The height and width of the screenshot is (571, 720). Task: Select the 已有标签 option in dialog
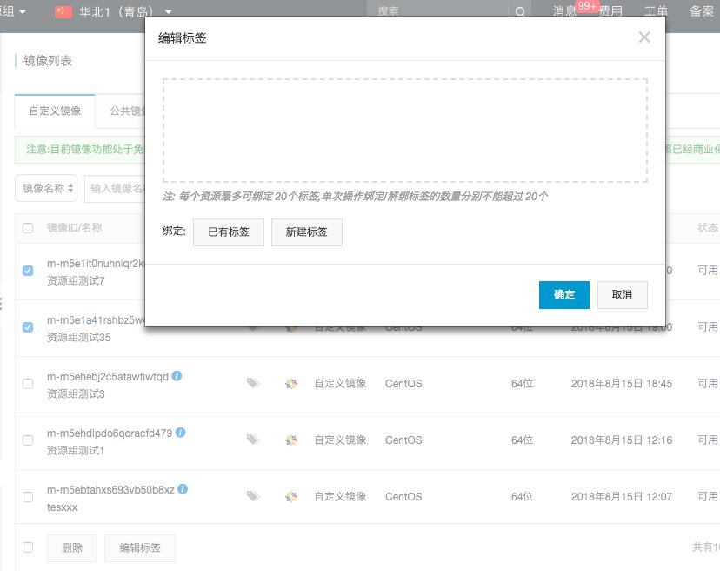(x=228, y=232)
